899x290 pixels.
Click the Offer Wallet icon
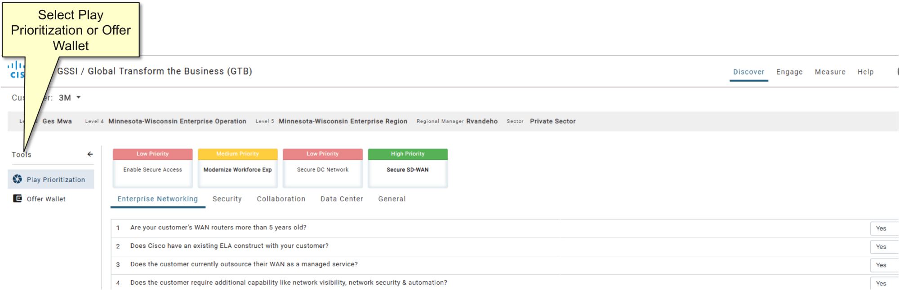(x=18, y=198)
